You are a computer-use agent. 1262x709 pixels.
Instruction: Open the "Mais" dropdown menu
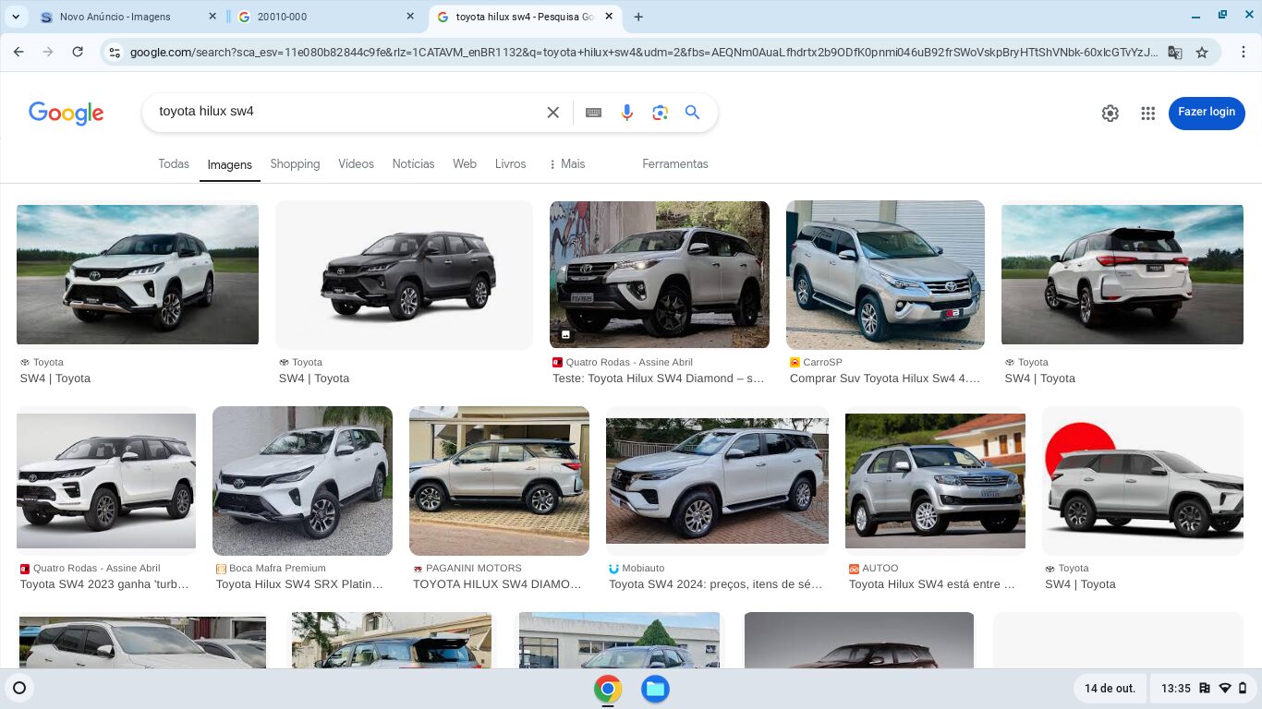coord(566,163)
